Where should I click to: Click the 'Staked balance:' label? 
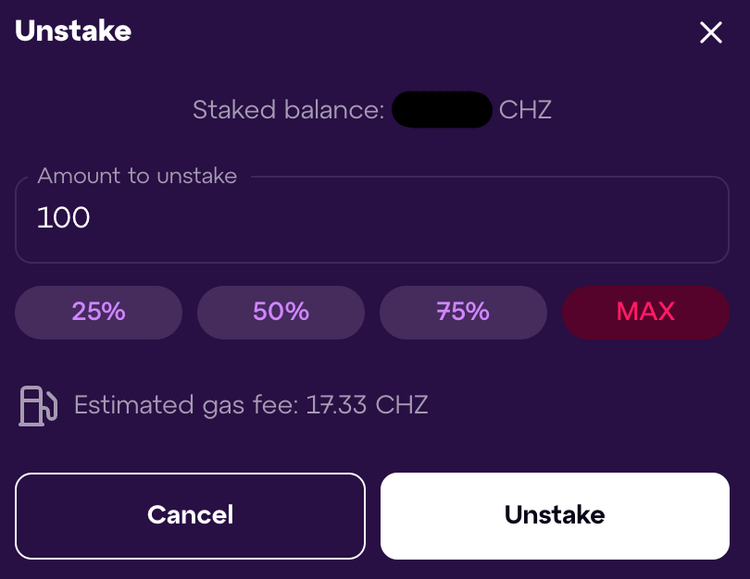(288, 111)
